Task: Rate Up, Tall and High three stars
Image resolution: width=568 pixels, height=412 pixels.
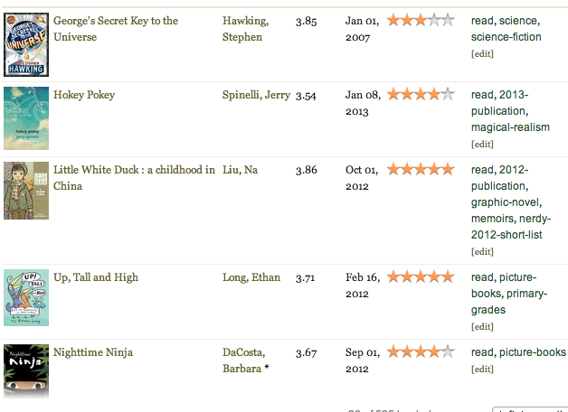Action: [421, 277]
